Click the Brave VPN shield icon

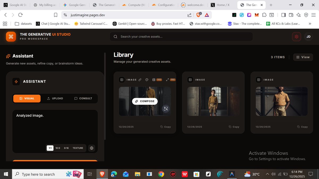tap(306, 15)
